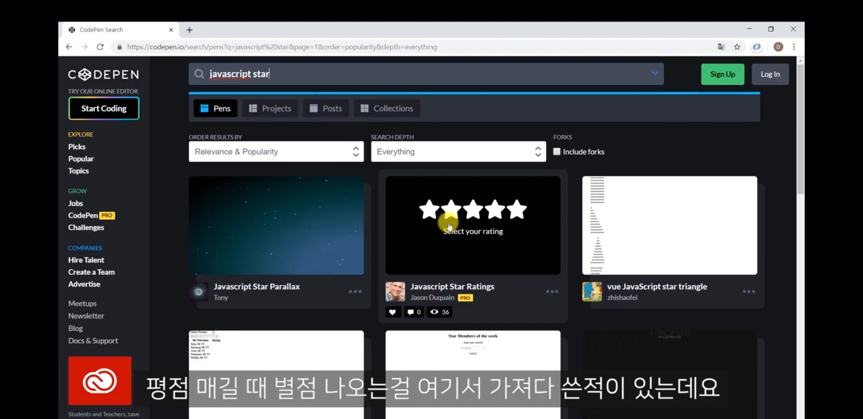Open the Docs & Support link

pos(93,340)
